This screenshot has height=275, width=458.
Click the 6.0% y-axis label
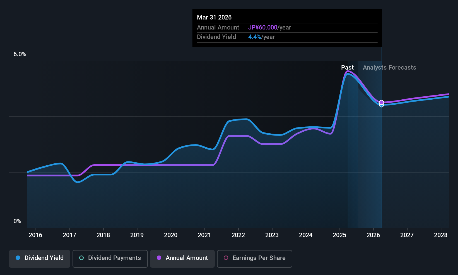[x=20, y=54]
